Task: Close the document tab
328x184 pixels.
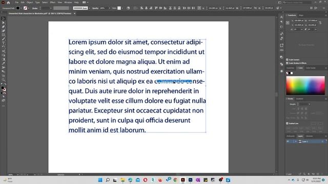Action: tap(75, 14)
